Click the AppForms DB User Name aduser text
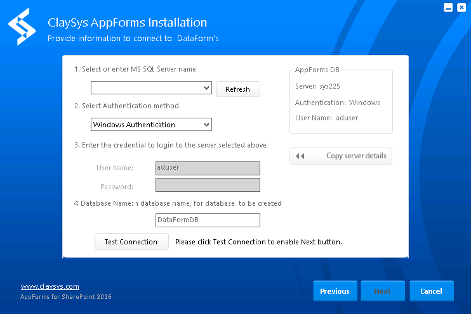 (326, 118)
